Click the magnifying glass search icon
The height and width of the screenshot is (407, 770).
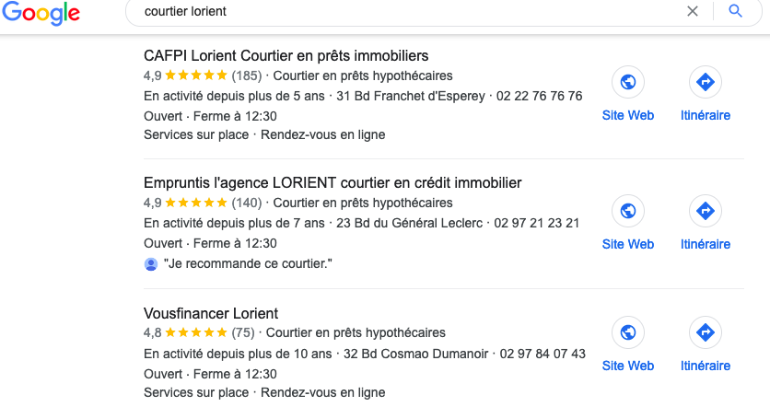click(x=735, y=12)
